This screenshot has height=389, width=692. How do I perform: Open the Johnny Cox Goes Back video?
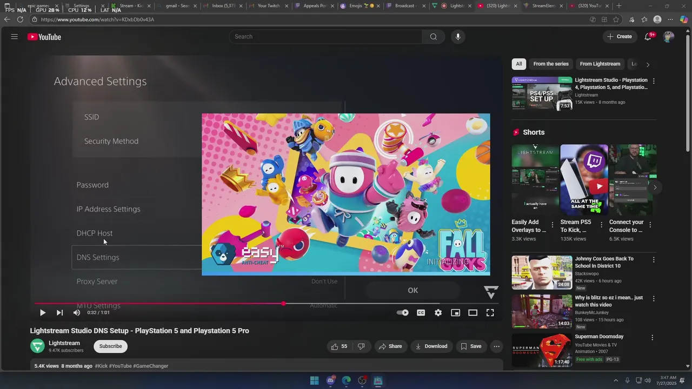(x=542, y=272)
